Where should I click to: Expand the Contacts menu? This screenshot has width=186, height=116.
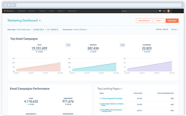click(x=32, y=11)
